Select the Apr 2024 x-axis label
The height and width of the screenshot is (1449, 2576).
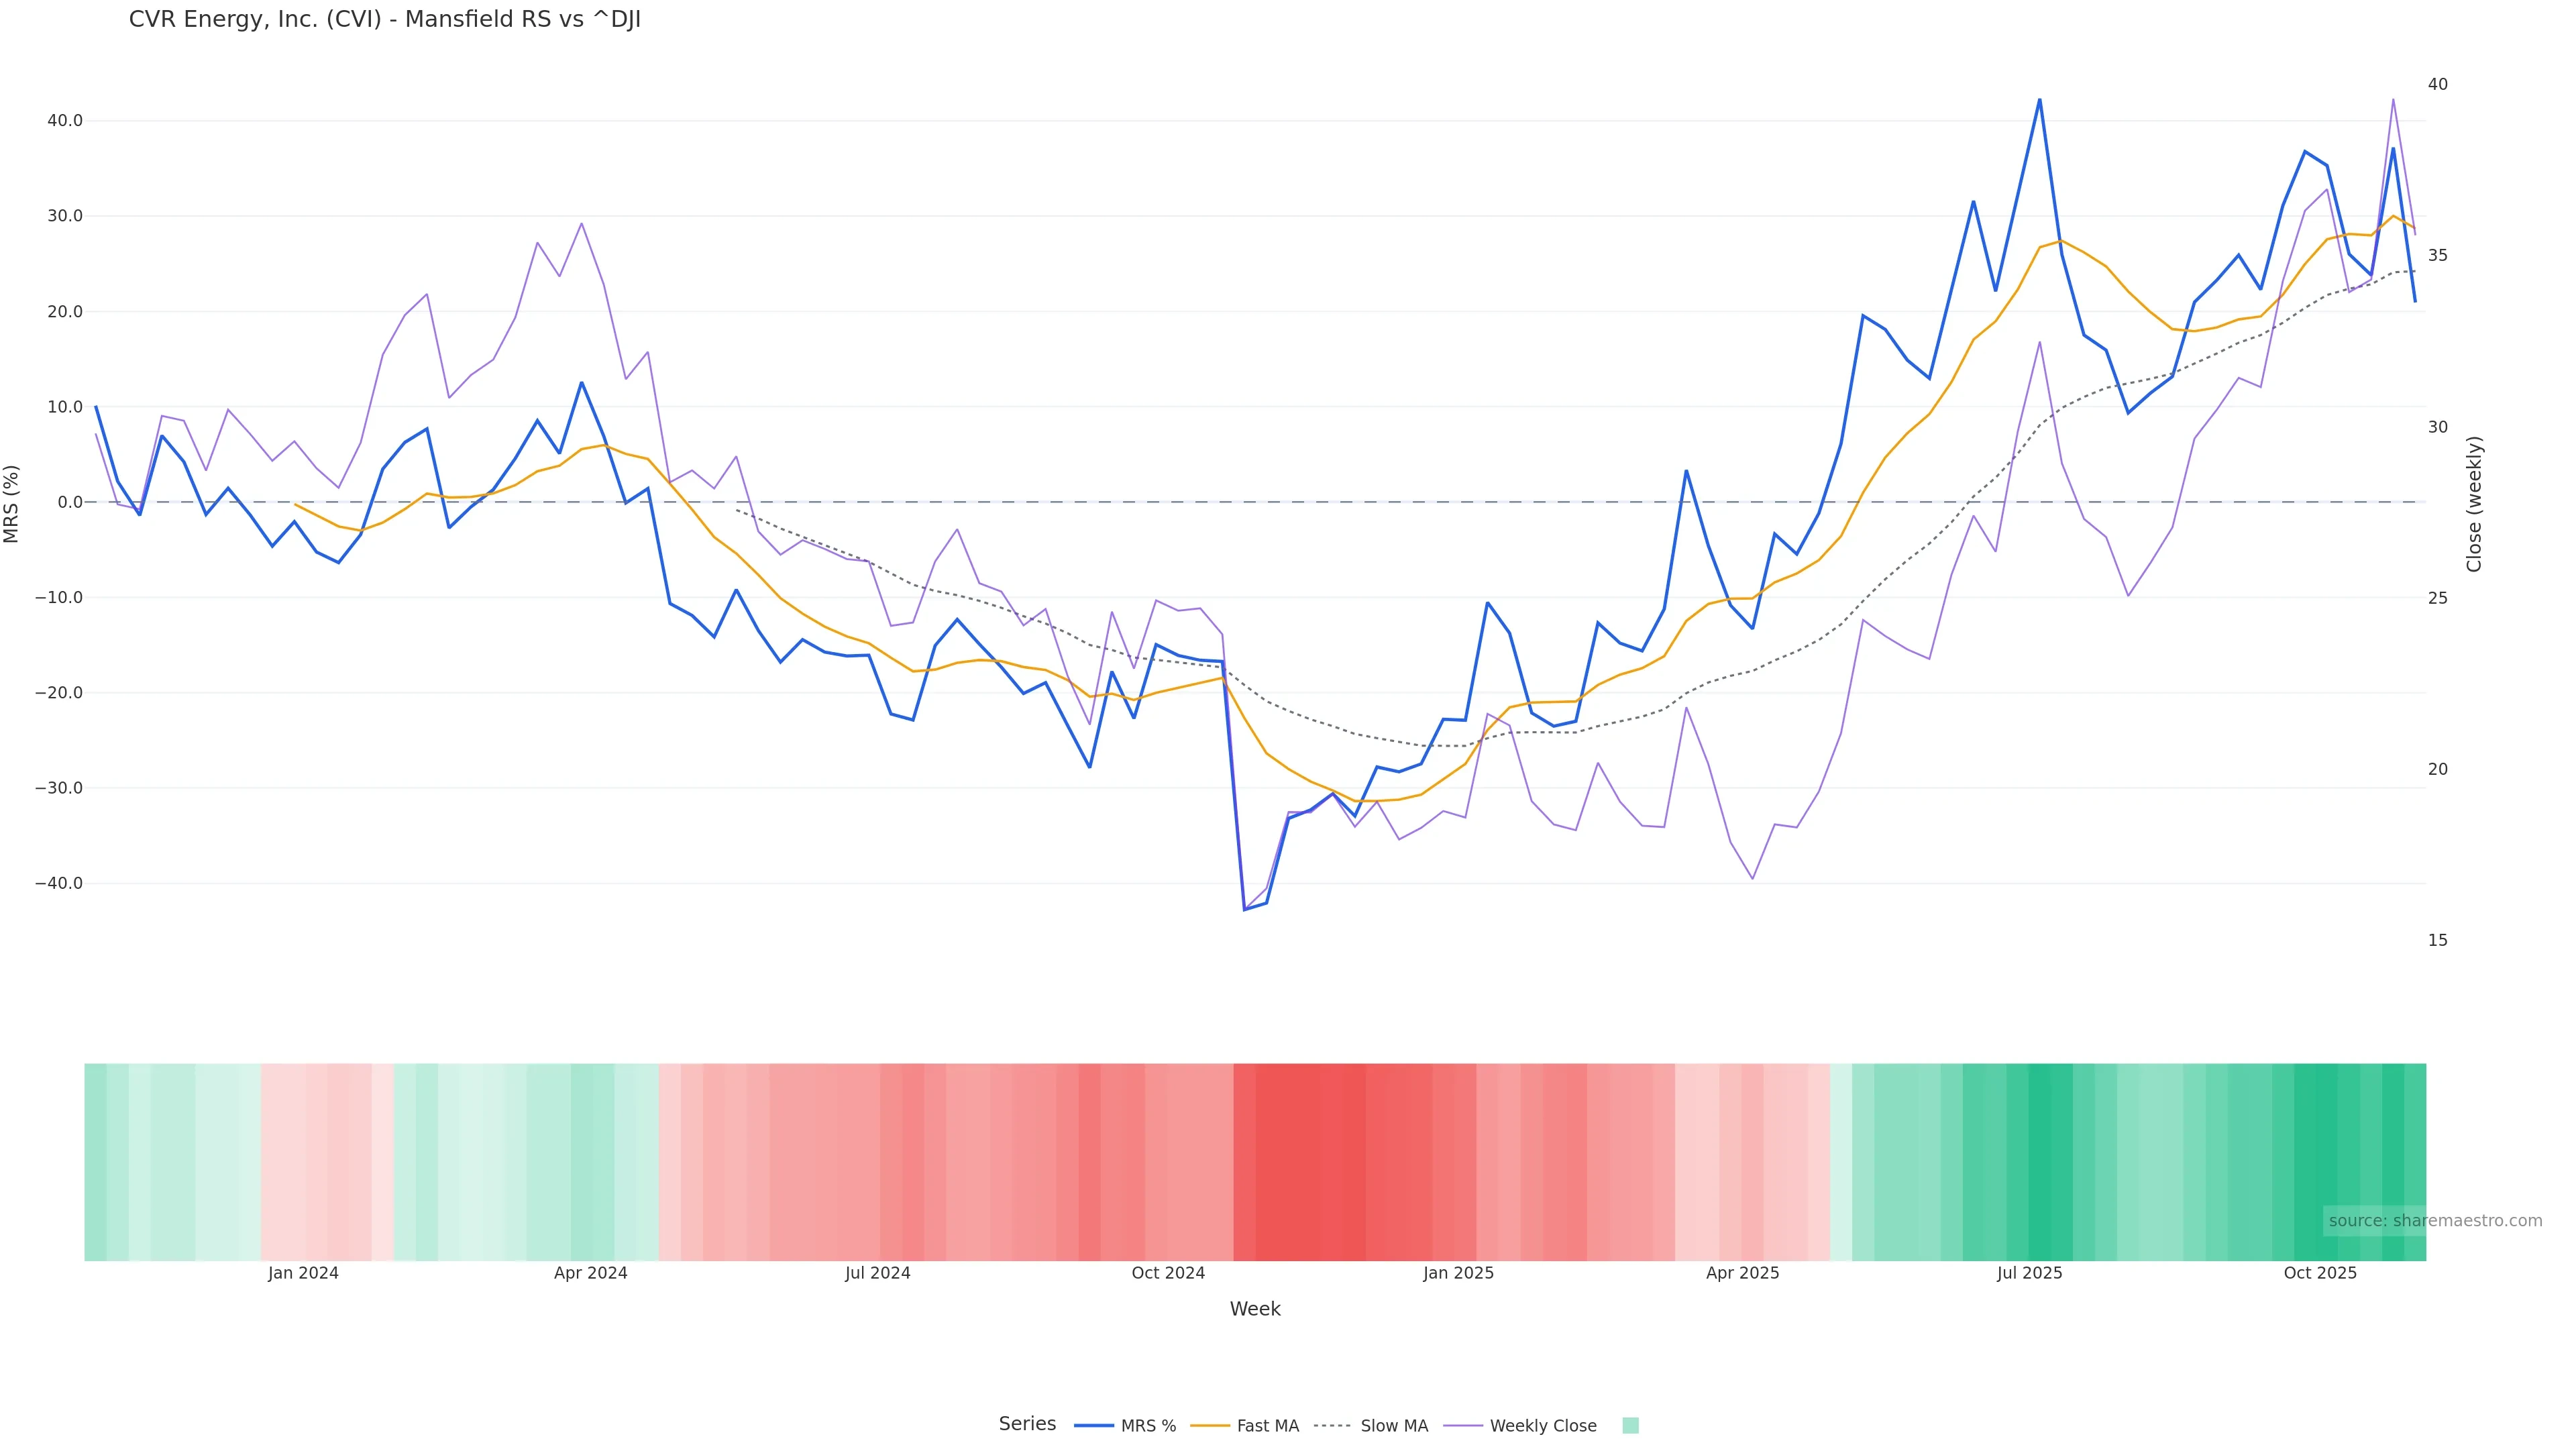click(x=590, y=1274)
